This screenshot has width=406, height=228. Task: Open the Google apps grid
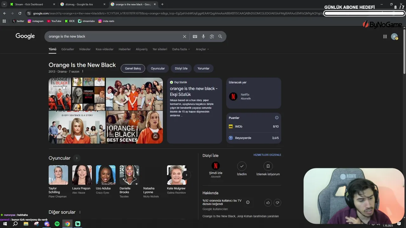tap(385, 36)
